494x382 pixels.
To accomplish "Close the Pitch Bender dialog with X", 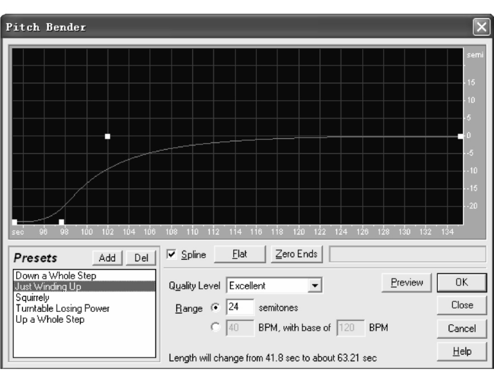I will coord(481,27).
